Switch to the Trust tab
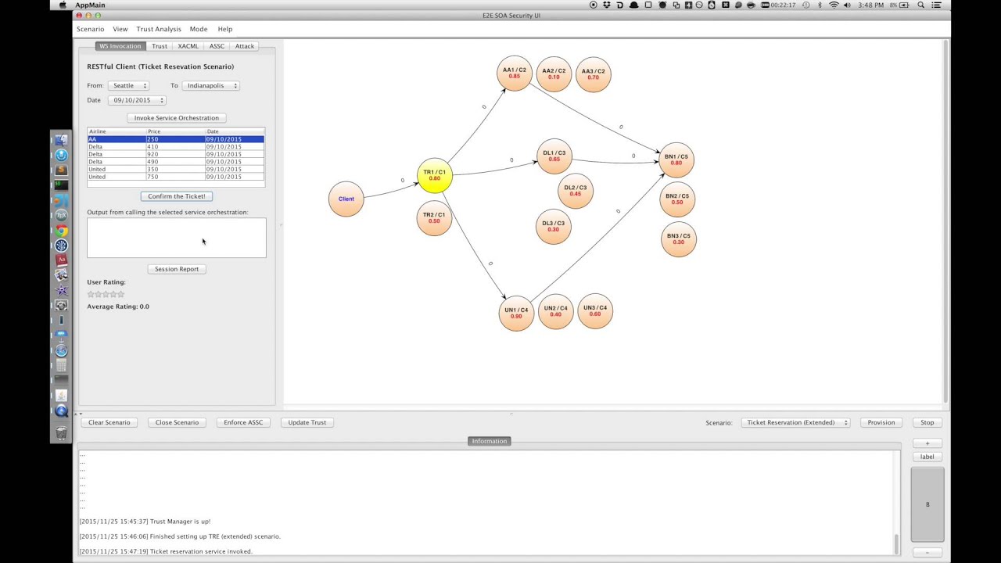The width and height of the screenshot is (1001, 563). point(159,46)
